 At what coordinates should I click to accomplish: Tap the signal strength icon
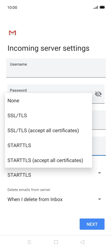point(96,7)
